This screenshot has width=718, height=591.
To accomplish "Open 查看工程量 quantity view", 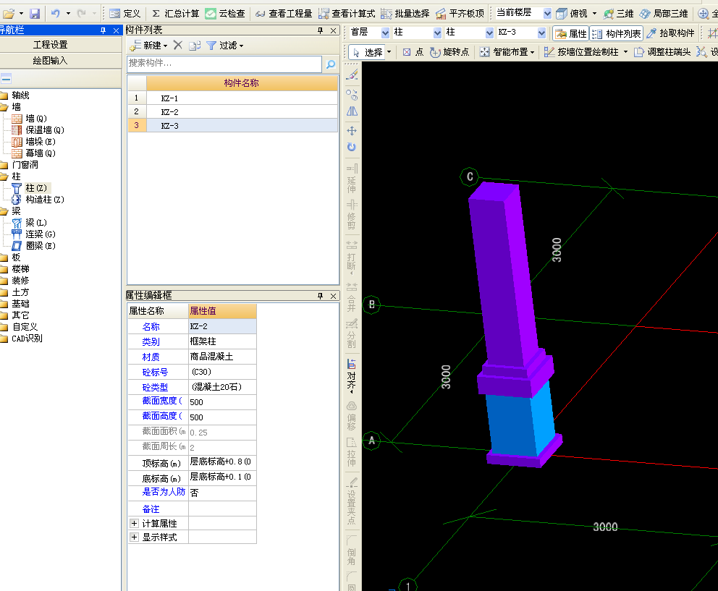I will [284, 14].
